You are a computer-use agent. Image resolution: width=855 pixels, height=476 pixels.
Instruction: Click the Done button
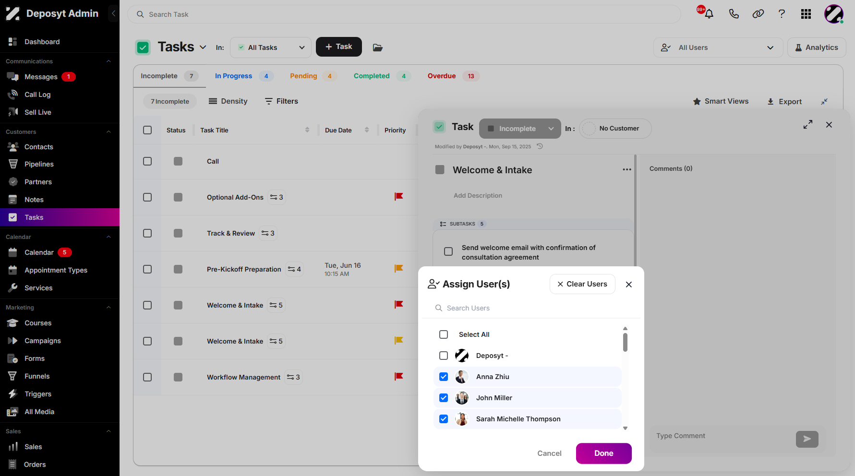[604, 453]
